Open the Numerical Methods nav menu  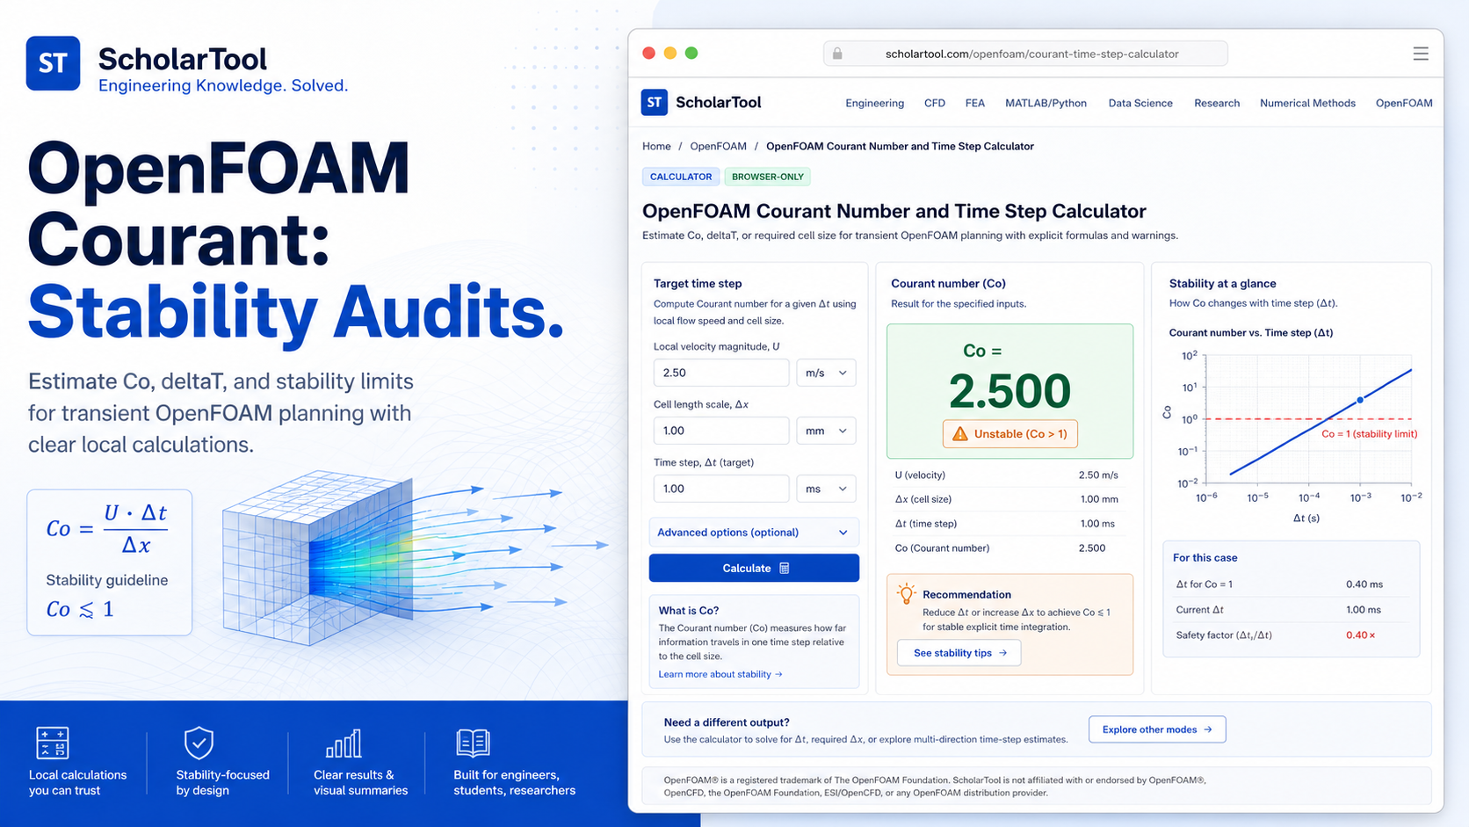point(1307,103)
